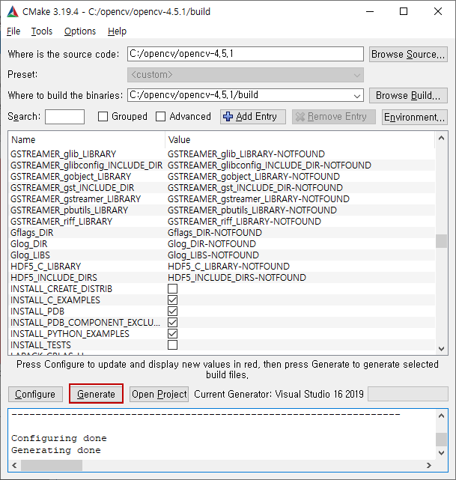Edit the Glog_LIBS-NOTFOUND value
Image resolution: width=456 pixels, height=480 pixels.
[x=213, y=255]
